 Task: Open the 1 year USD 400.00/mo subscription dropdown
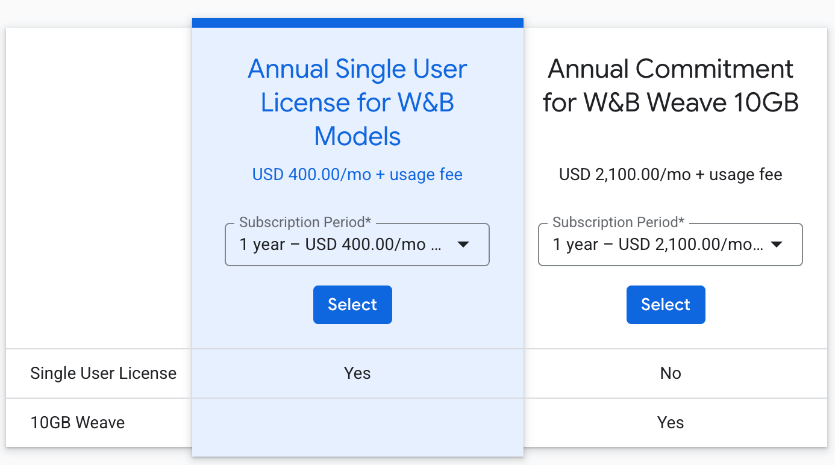[x=341, y=245]
